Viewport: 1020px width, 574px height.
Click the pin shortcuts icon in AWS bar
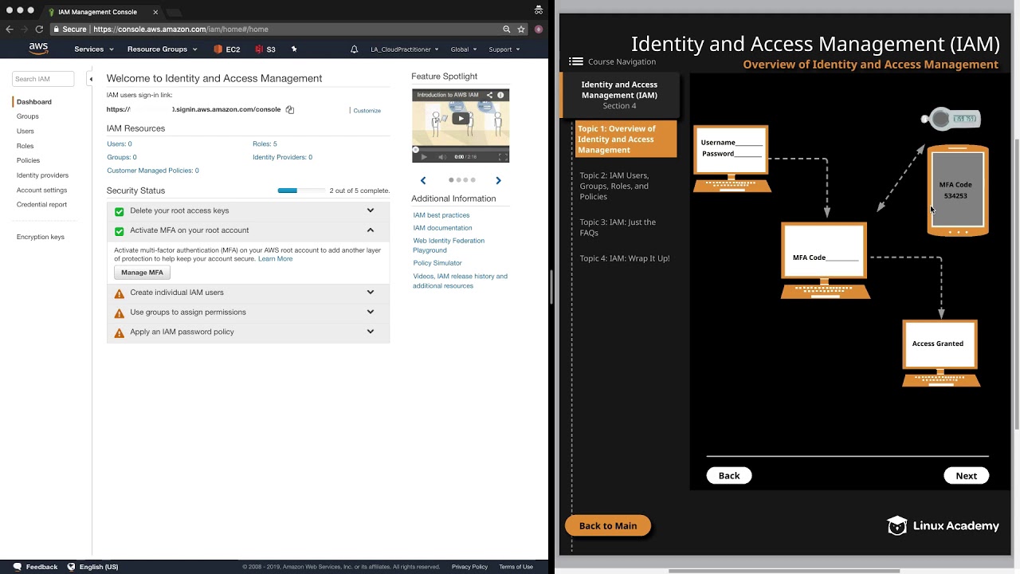294,49
